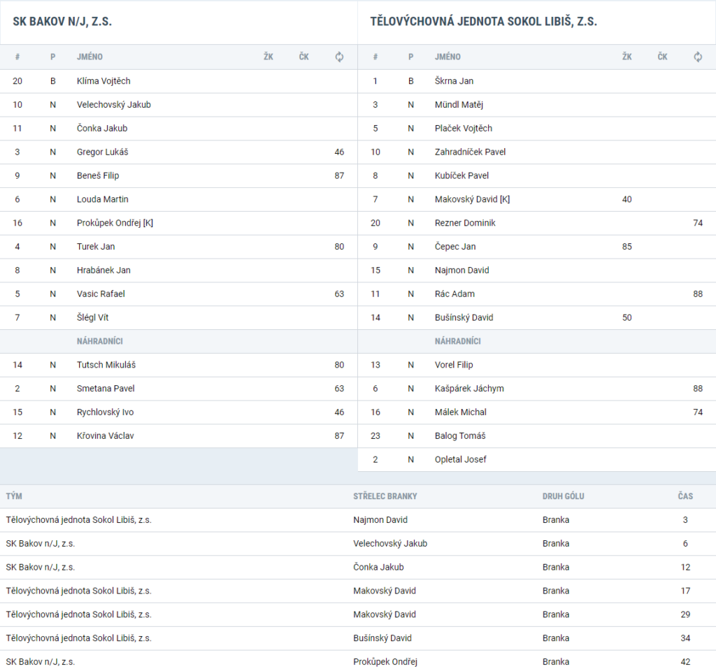Select Bušínský David in Libiš lineup

tap(464, 318)
